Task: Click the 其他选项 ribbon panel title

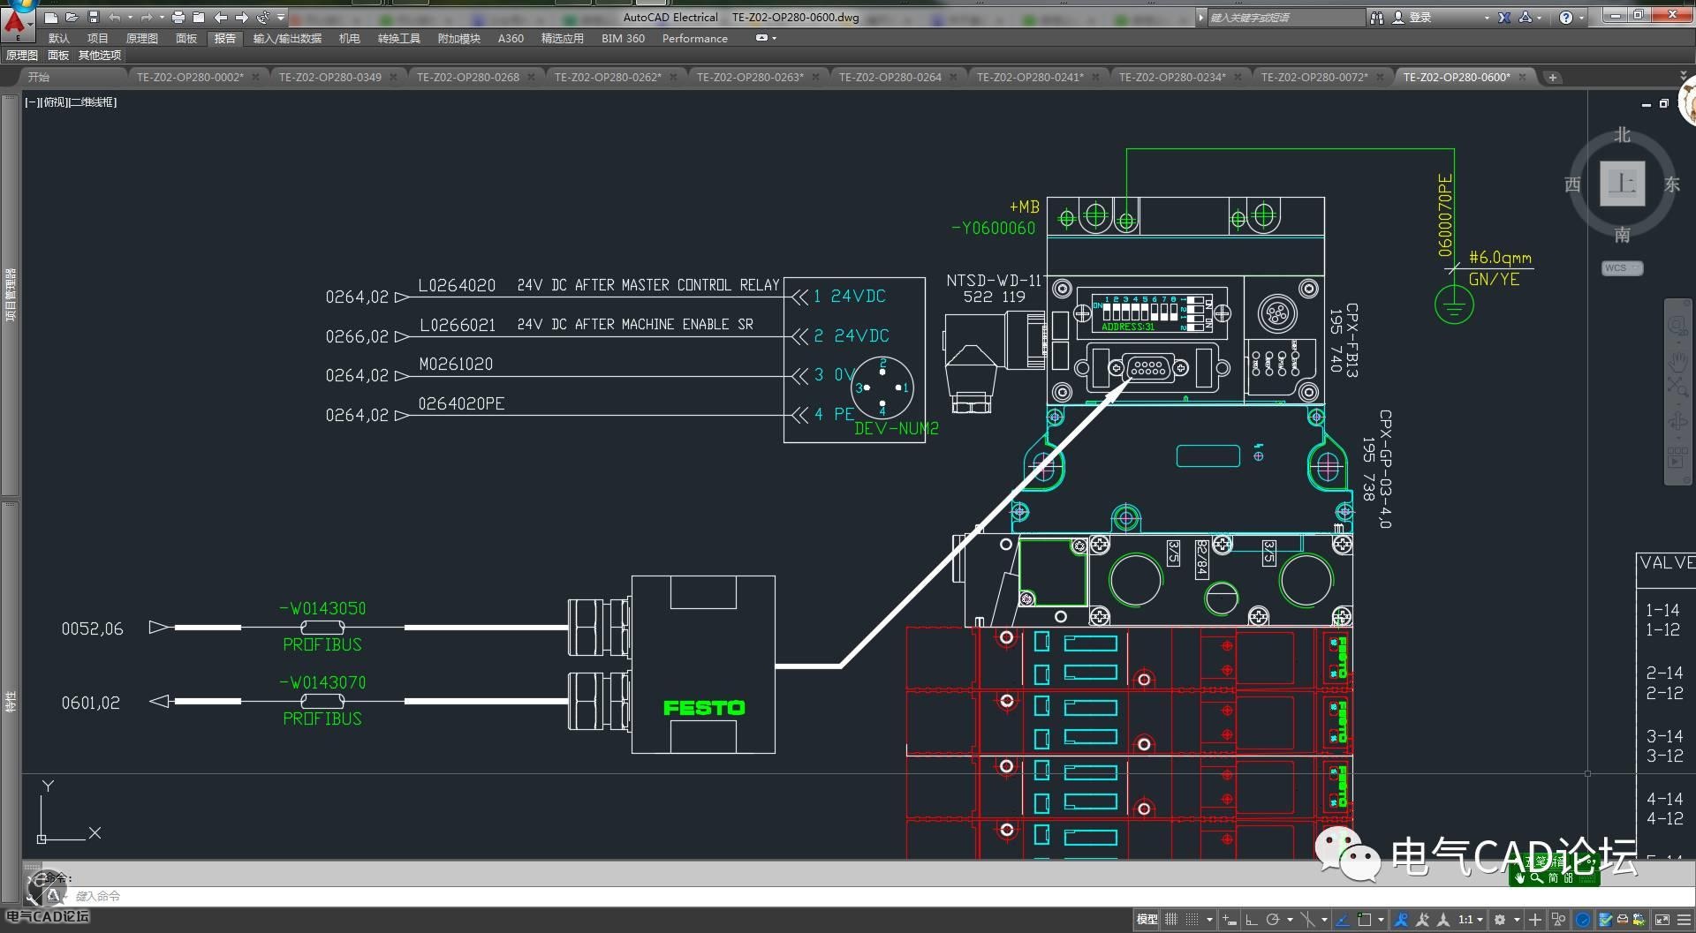Action: [99, 55]
